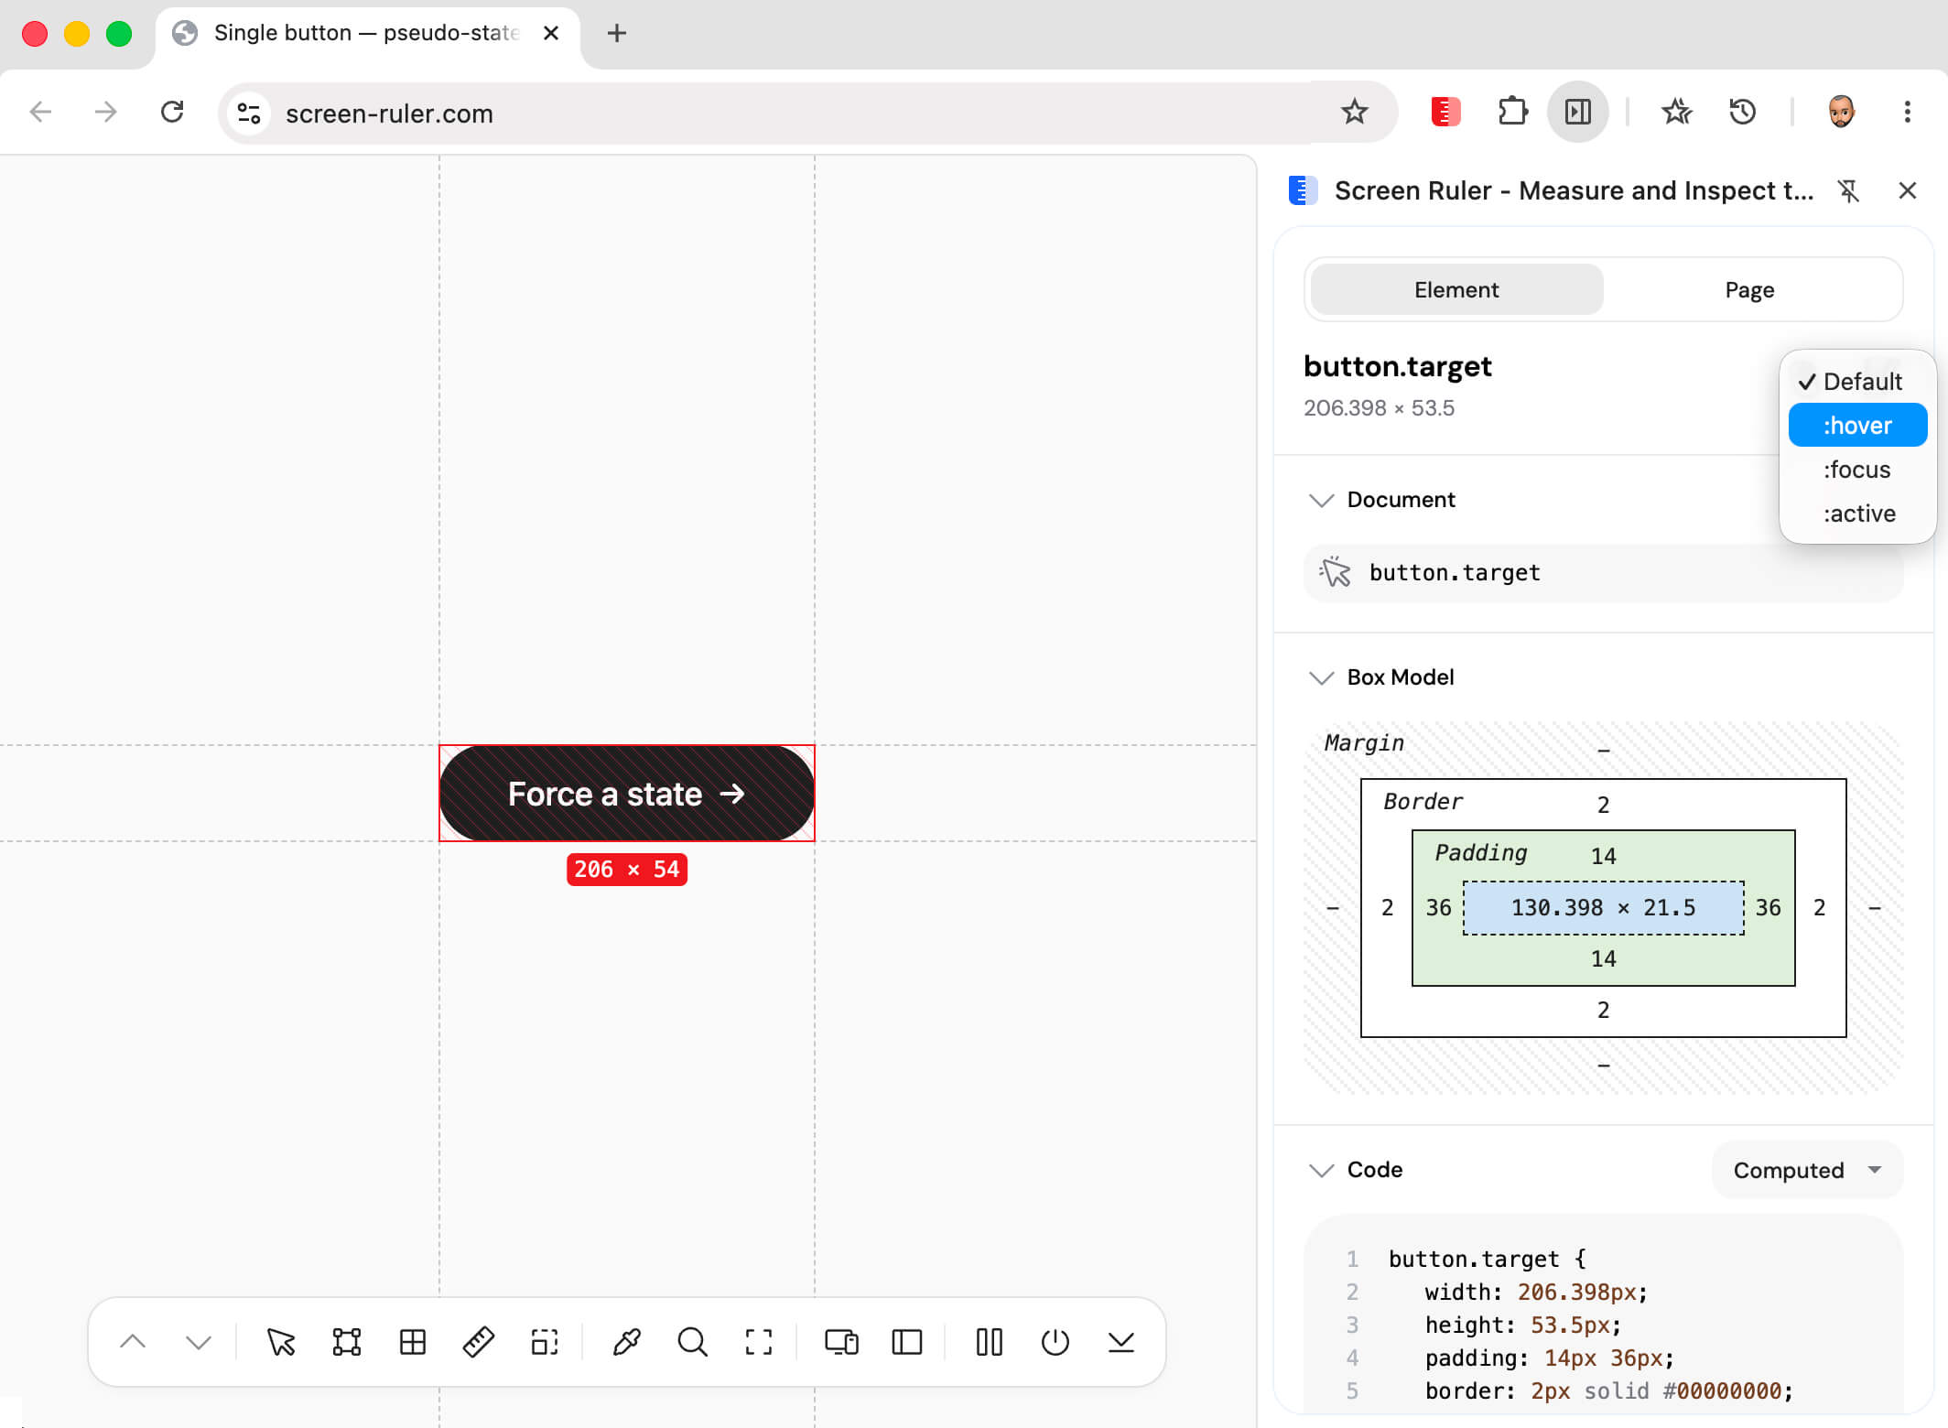Reload the current page
The image size is (1948, 1428).
click(x=172, y=112)
